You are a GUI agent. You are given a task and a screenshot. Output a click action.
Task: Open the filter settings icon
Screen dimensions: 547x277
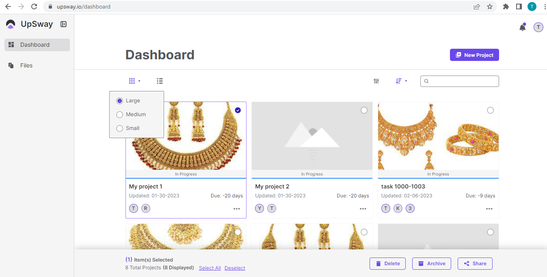[x=376, y=81]
